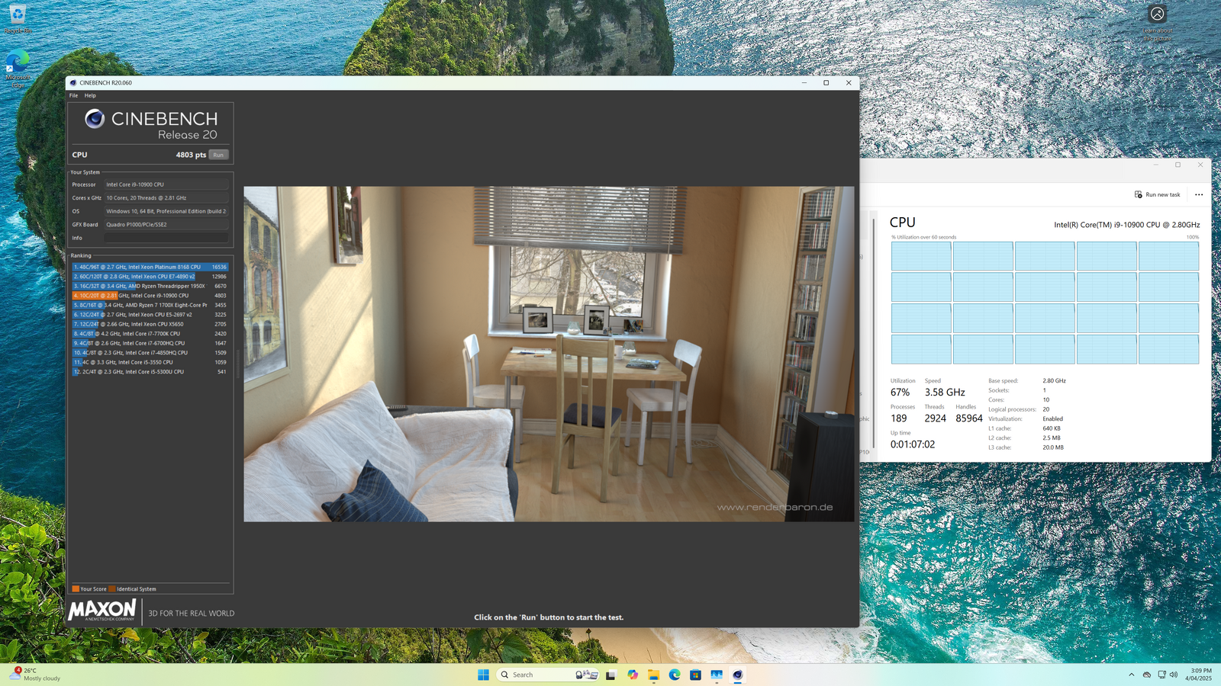Click the Up time value '0:01:07:02'

point(913,444)
